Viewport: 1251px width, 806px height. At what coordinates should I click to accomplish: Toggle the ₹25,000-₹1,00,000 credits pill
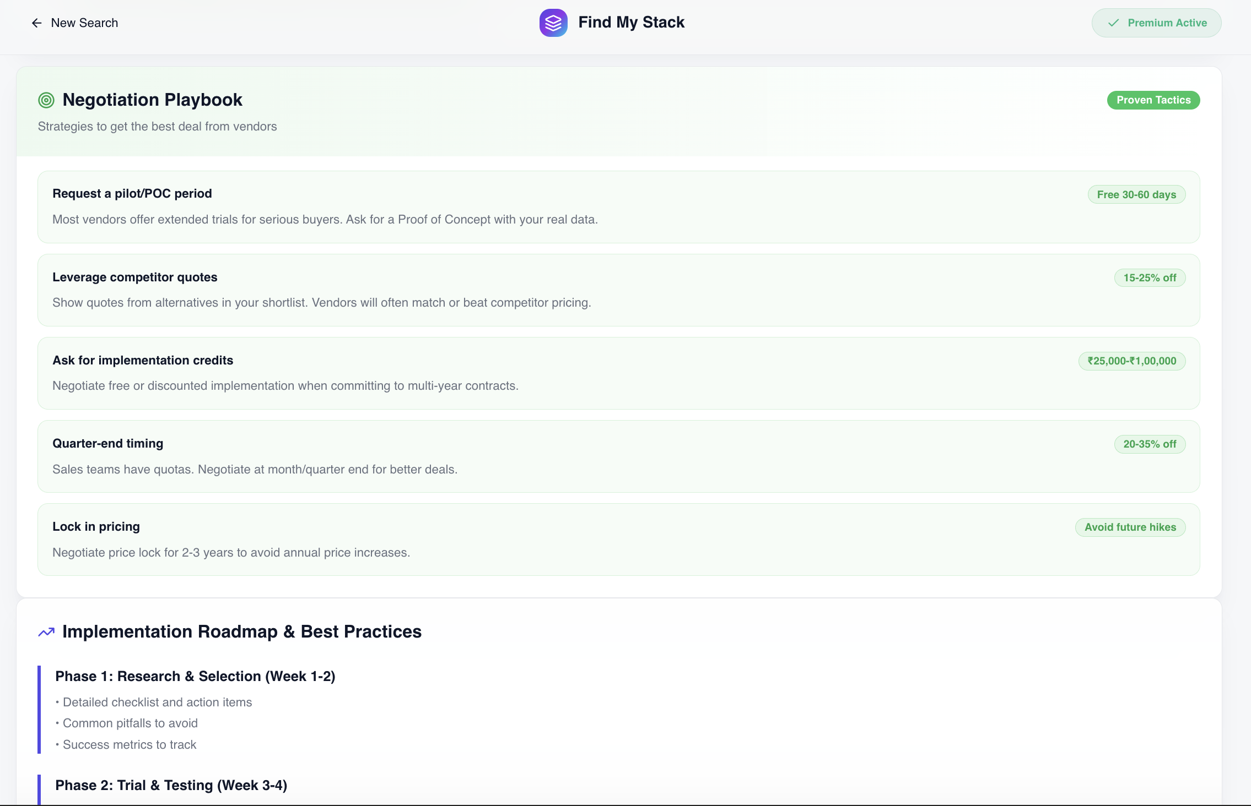(1133, 361)
